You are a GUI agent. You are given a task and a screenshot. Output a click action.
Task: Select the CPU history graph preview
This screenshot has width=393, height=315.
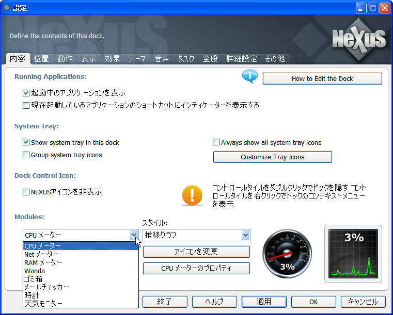[353, 254]
